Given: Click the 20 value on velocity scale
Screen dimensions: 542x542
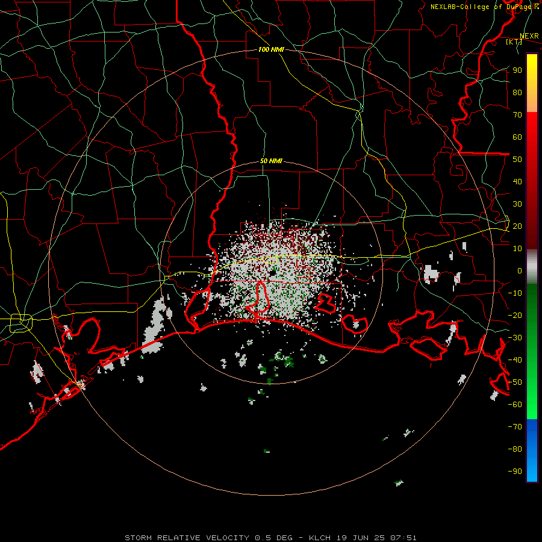Looking at the screenshot, I should [517, 226].
